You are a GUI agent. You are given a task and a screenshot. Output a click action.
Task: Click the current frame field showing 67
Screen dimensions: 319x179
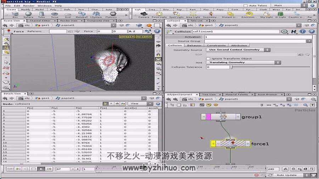63,169
